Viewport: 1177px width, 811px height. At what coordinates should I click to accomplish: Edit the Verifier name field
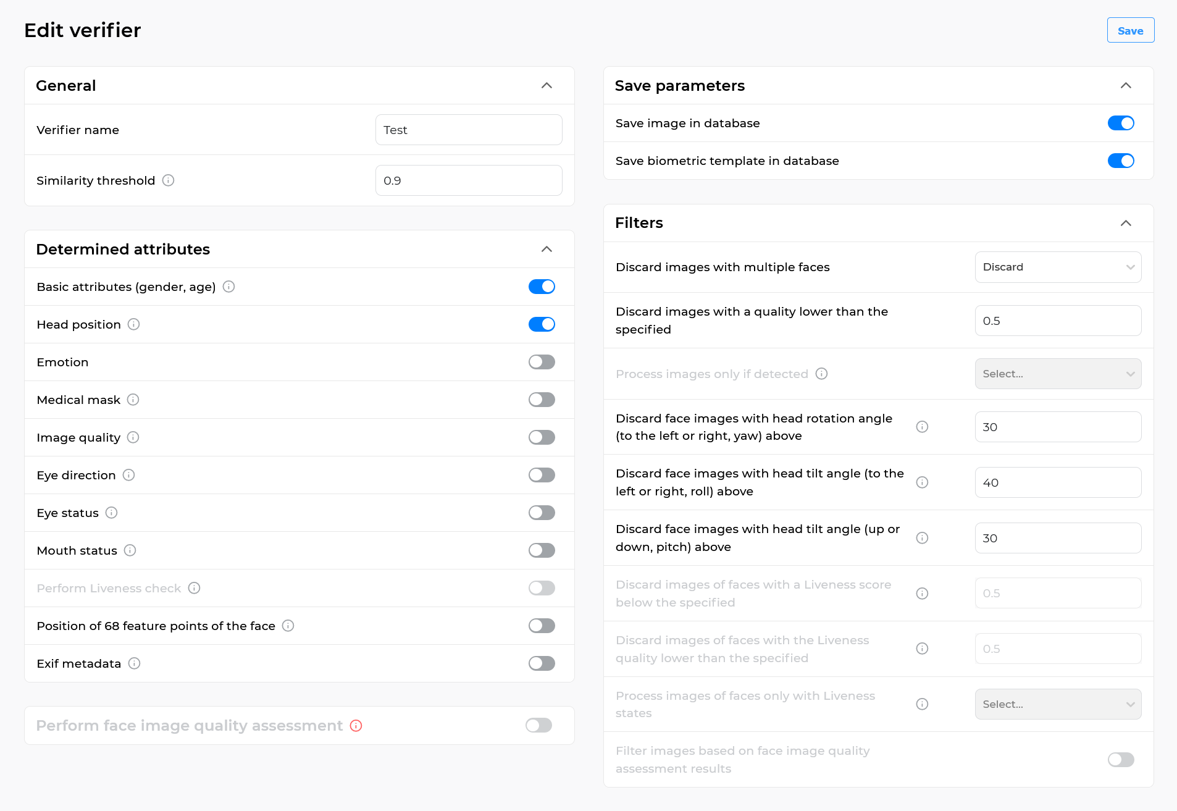(x=468, y=130)
